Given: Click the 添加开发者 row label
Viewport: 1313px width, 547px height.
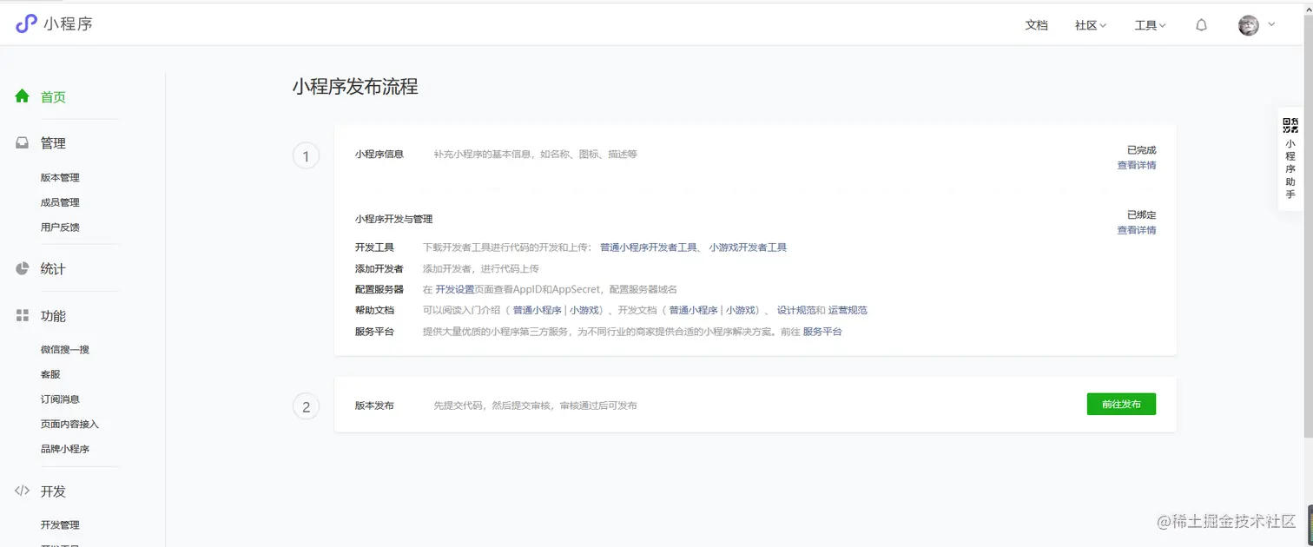Looking at the screenshot, I should pyautogui.click(x=379, y=268).
